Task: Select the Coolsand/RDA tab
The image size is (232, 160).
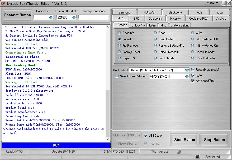Action: 198,19
